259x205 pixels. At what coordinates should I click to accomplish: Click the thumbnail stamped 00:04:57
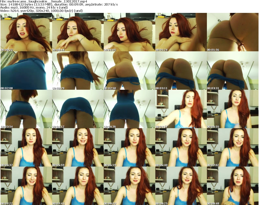(181, 109)
